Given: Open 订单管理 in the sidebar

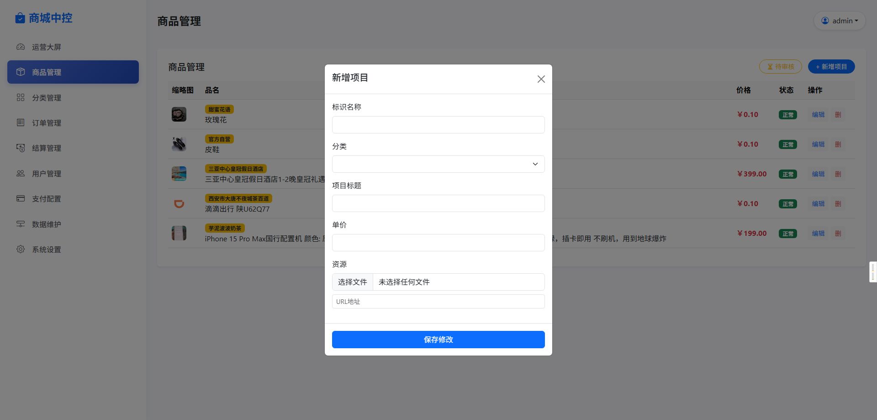Looking at the screenshot, I should pyautogui.click(x=73, y=123).
